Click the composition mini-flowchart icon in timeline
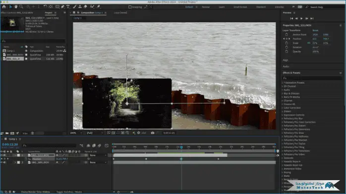 pyautogui.click(x=81, y=145)
